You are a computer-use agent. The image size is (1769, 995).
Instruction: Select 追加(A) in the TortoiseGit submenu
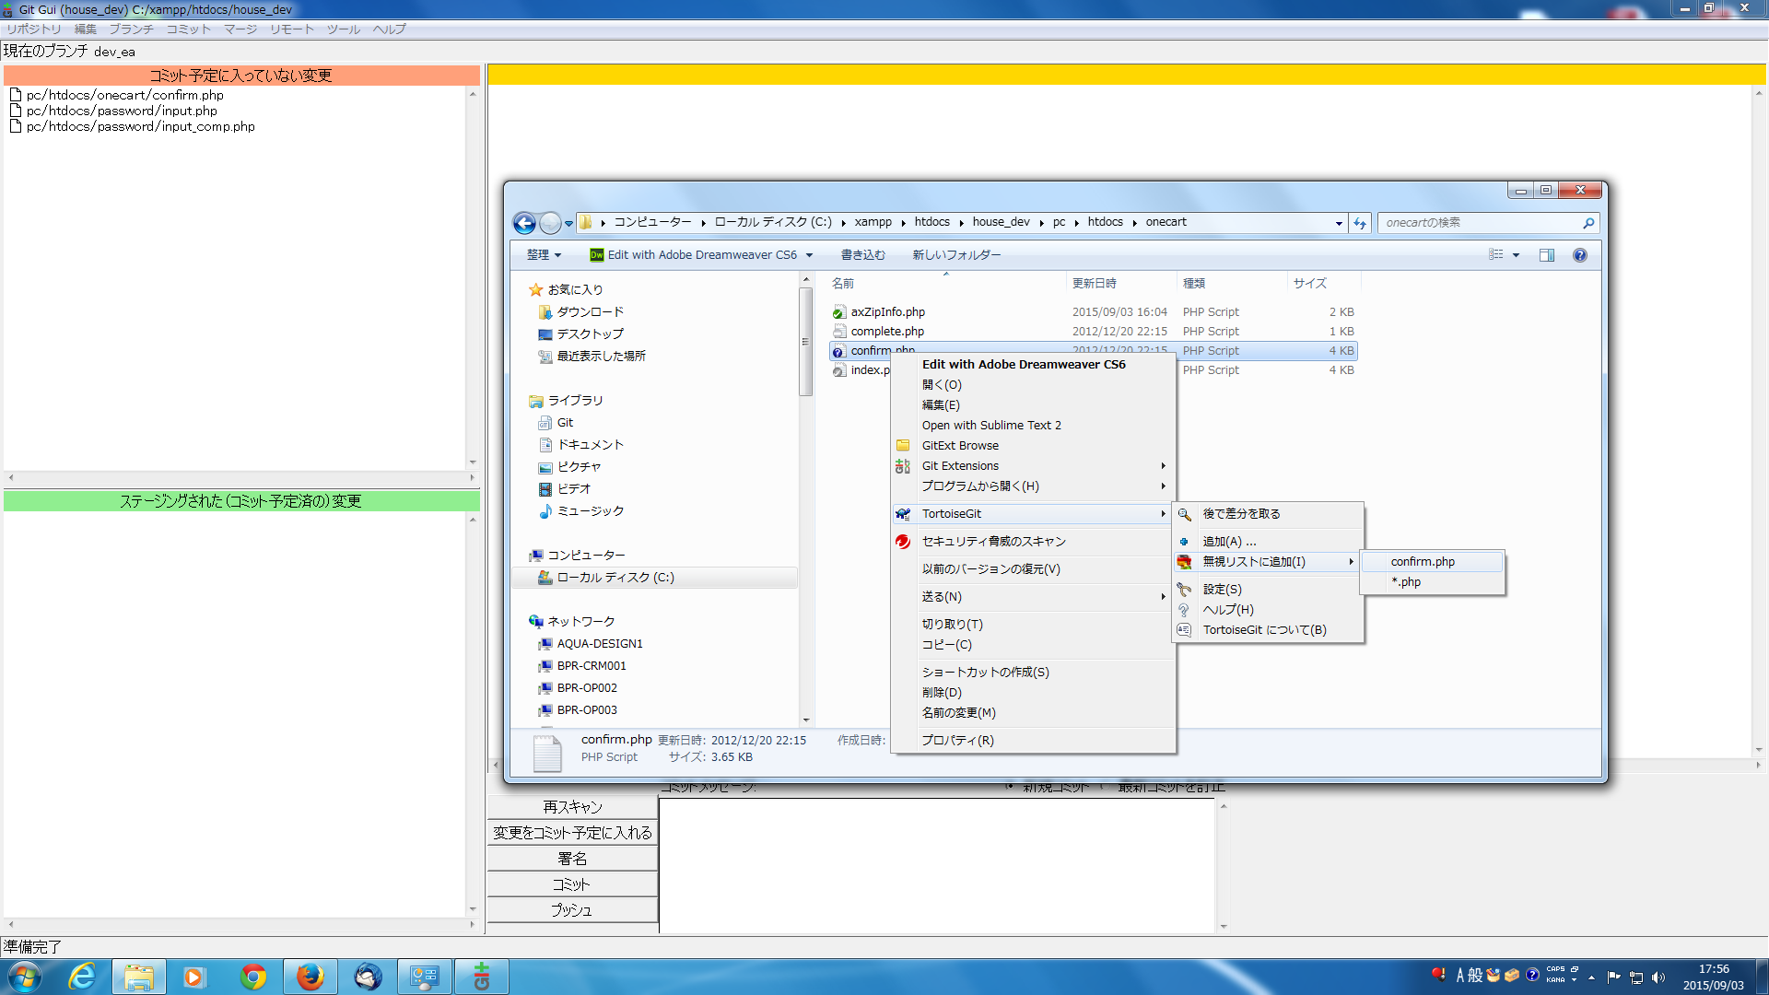(x=1229, y=542)
